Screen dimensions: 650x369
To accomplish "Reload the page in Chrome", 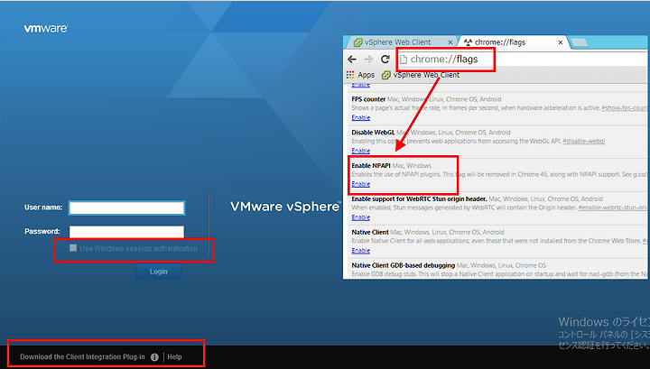I will pos(385,60).
